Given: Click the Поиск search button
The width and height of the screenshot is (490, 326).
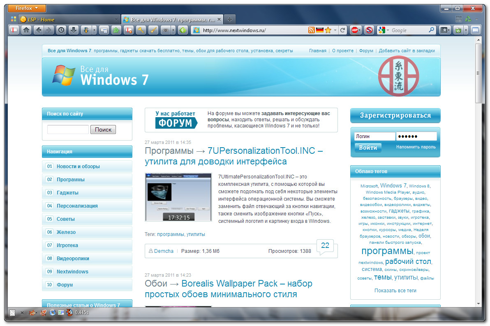Looking at the screenshot, I should 103,129.
